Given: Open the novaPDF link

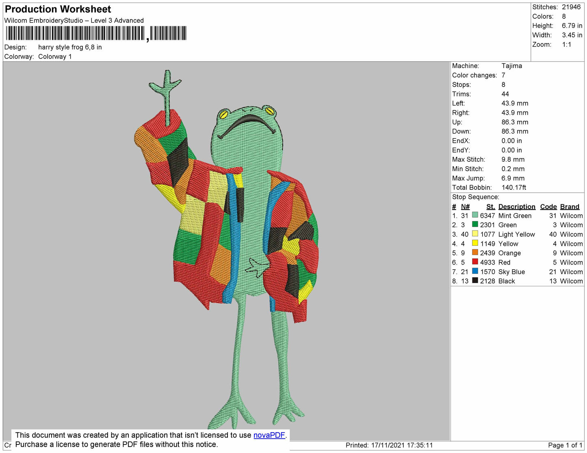Looking at the screenshot, I should [x=269, y=435].
